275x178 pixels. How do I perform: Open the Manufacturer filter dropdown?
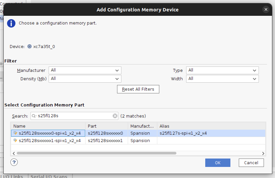(x=85, y=70)
